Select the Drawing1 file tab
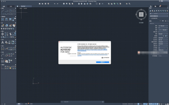Viewport: 169px width, 105px height. (26, 6)
